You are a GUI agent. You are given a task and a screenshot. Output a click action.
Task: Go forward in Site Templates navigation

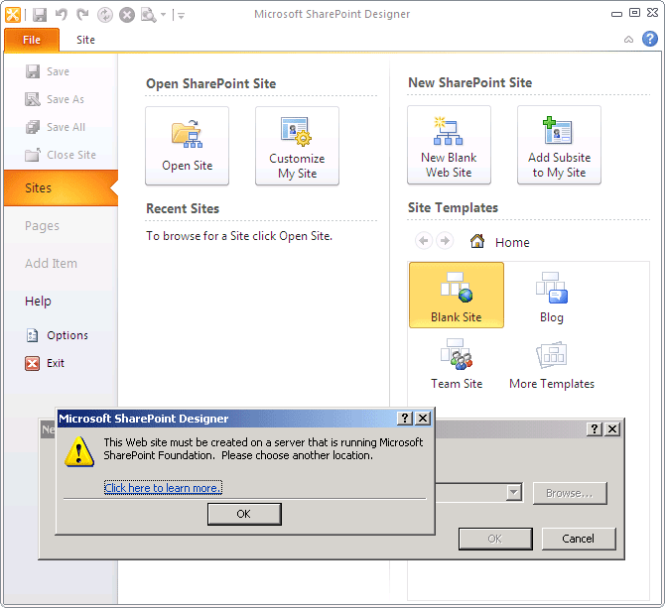445,241
